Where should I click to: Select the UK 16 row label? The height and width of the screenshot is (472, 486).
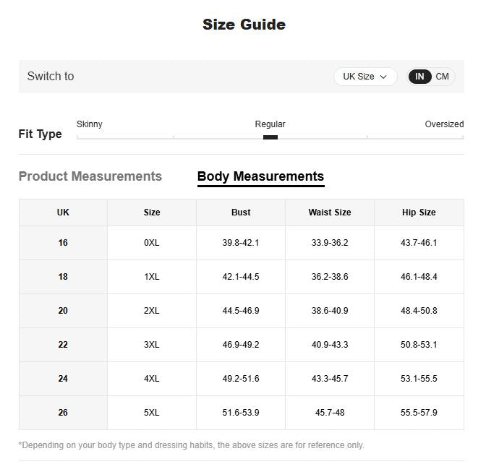click(x=63, y=243)
